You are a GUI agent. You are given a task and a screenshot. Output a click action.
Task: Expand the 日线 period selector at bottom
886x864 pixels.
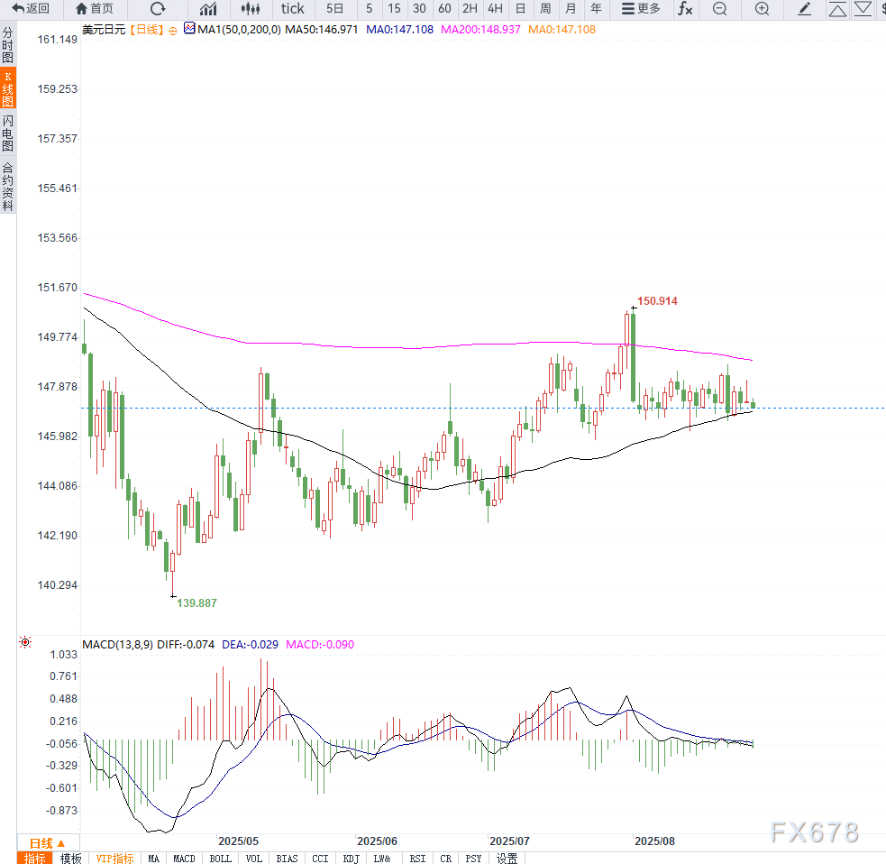click(47, 842)
